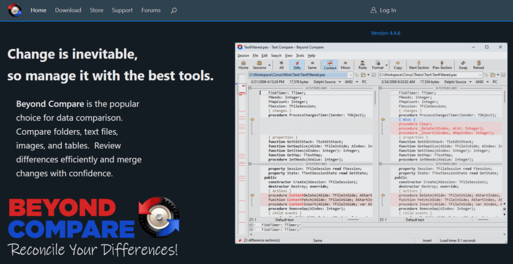Expand the left 36 filtered lines marker
513x264 pixels.
tap(250, 88)
